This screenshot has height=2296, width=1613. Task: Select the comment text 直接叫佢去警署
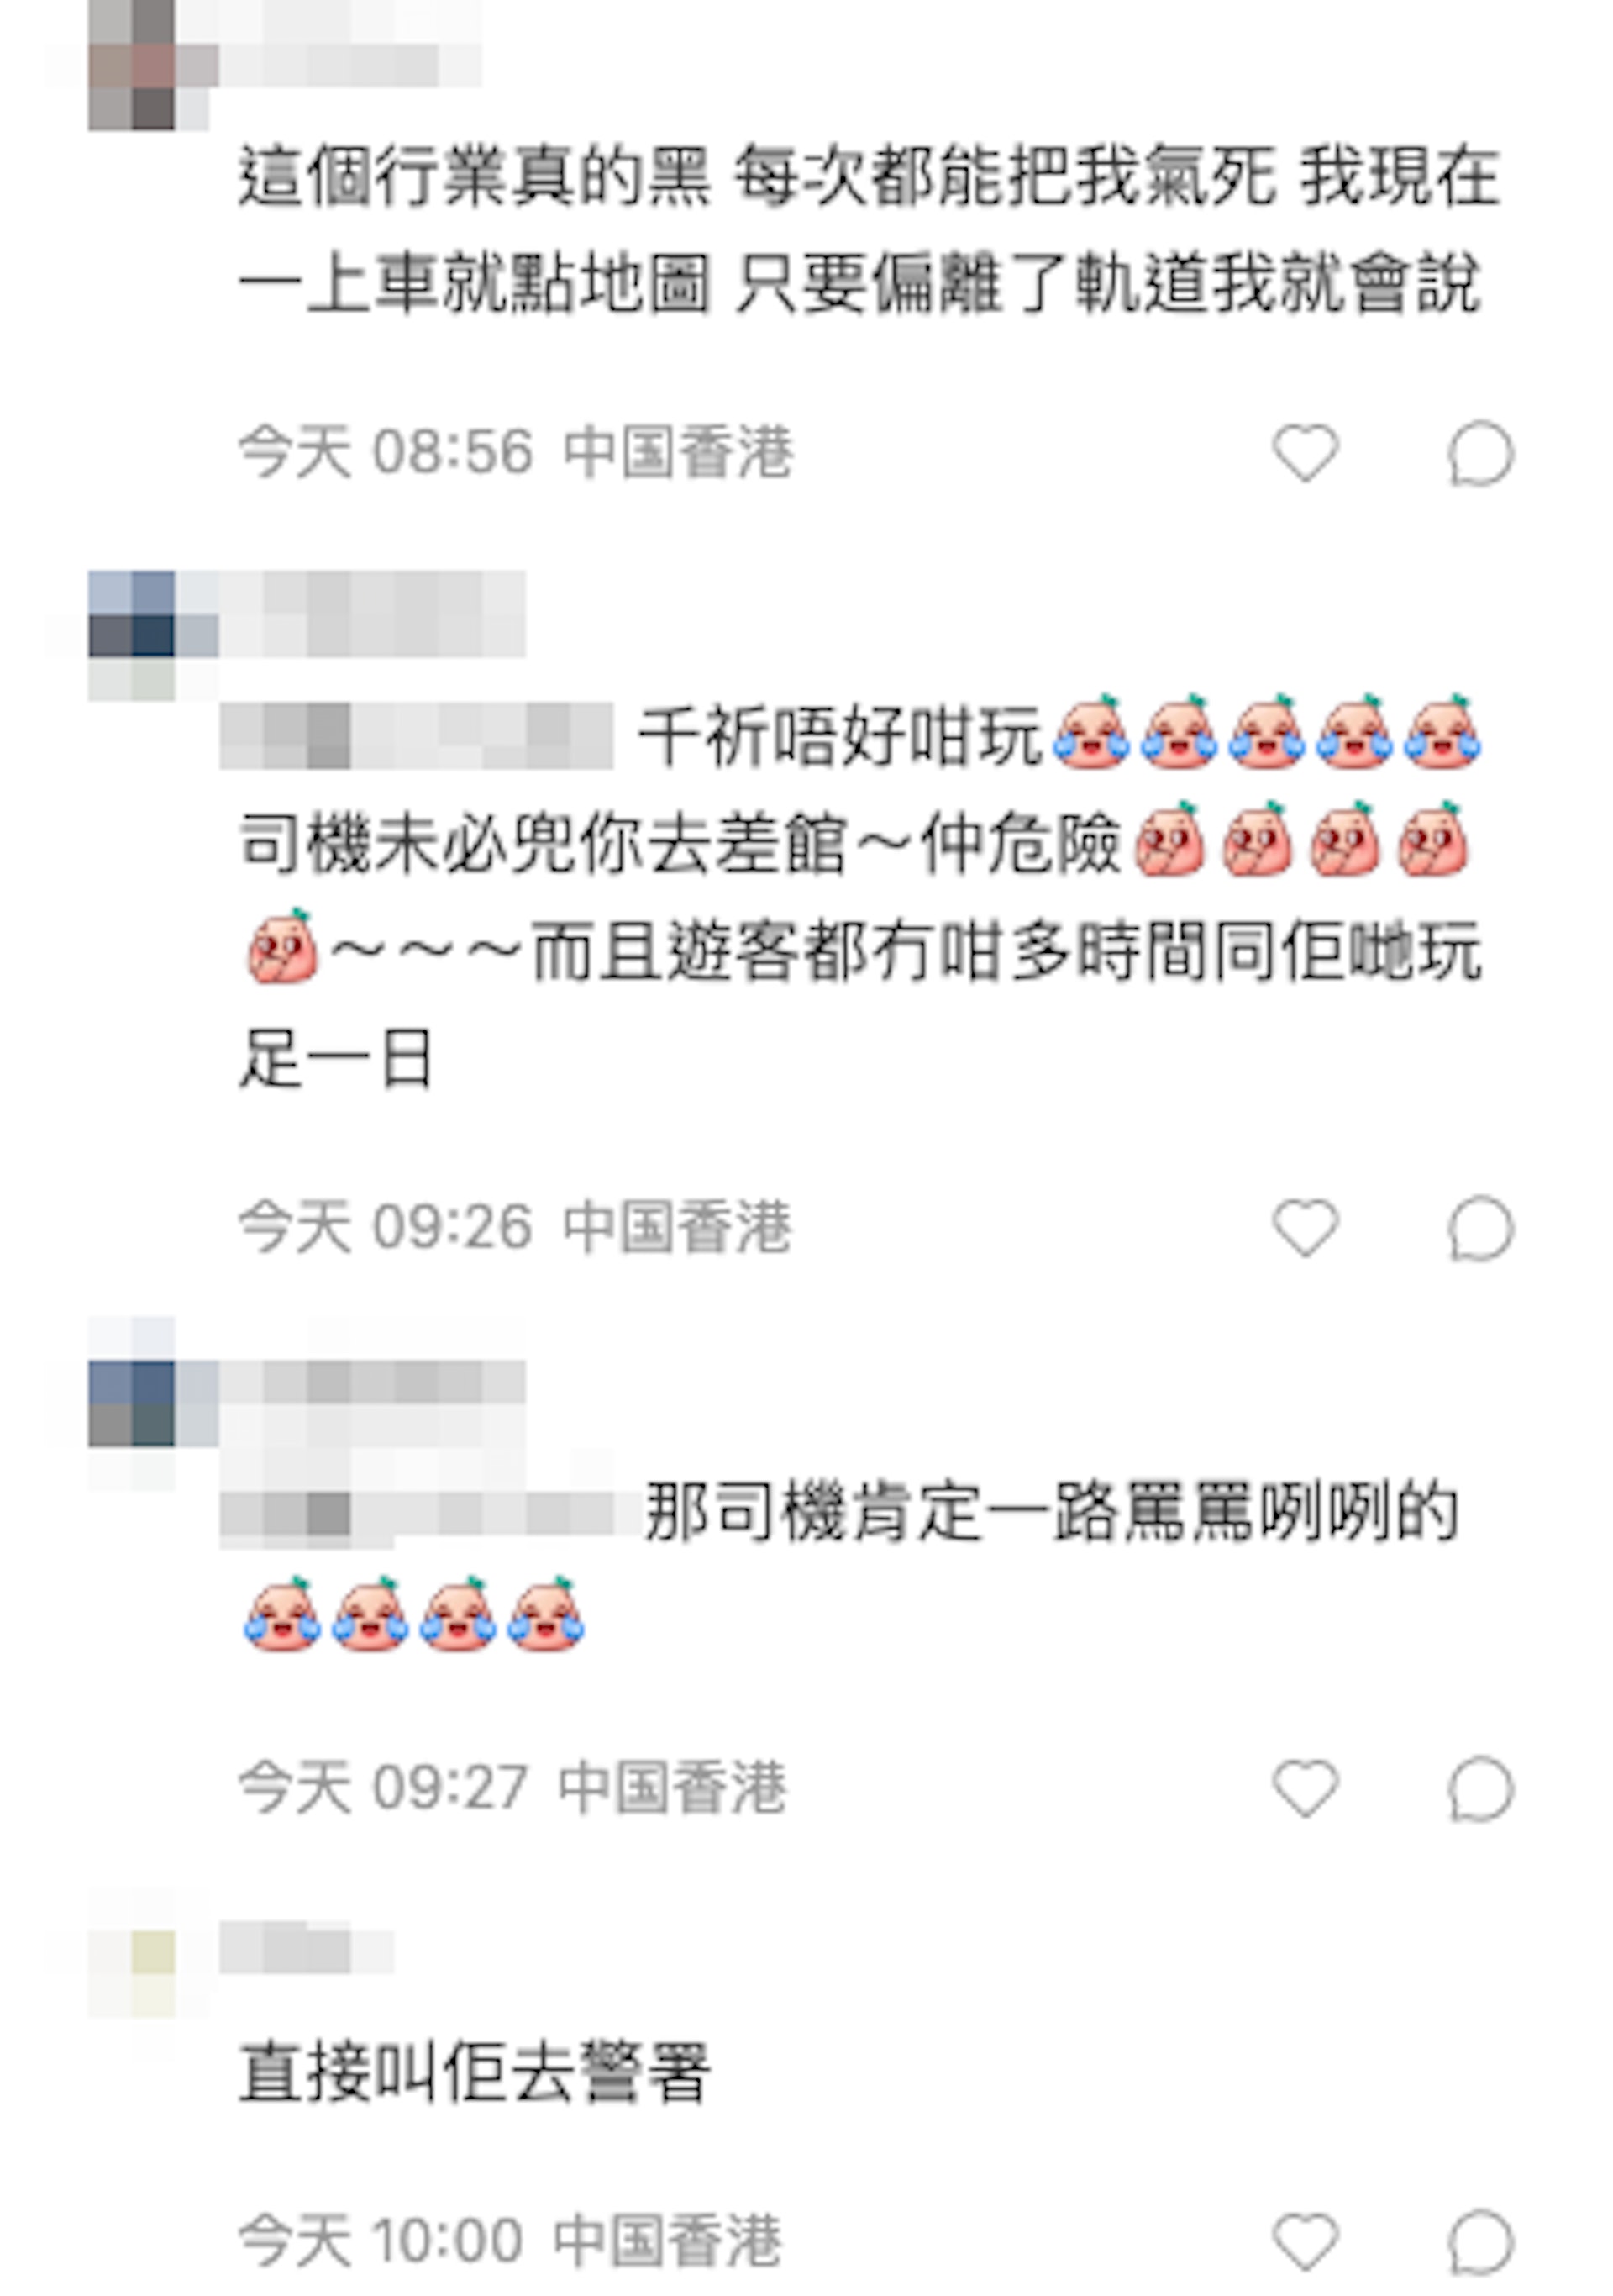click(x=474, y=2073)
